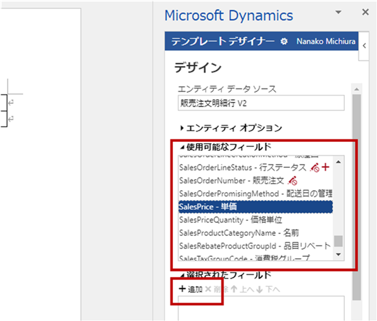Click the 下へ move down button
The height and width of the screenshot is (321, 377).
pos(268,290)
